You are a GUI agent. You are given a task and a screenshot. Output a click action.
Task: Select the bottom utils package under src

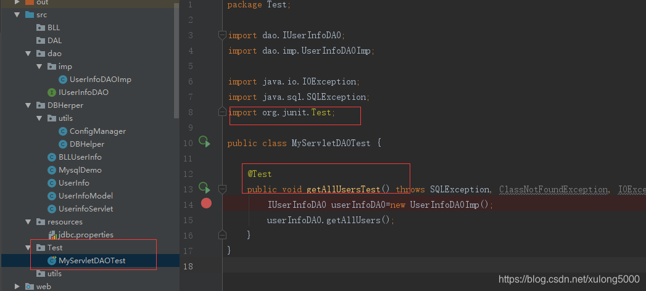pyautogui.click(x=54, y=274)
